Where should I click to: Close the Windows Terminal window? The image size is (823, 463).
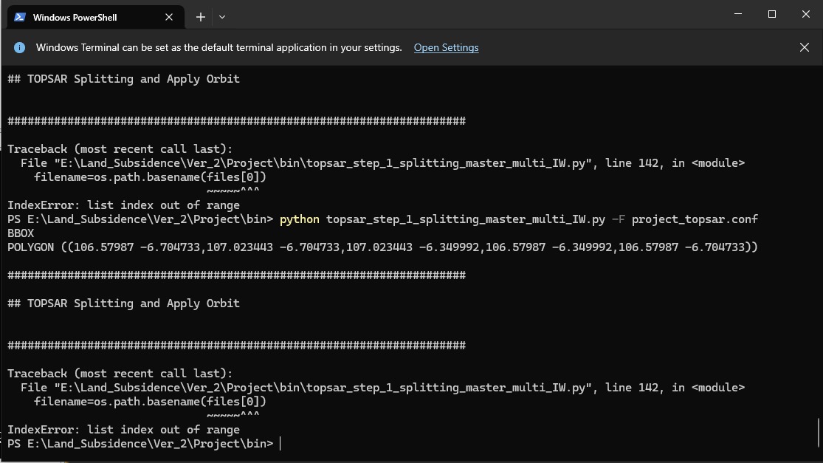pyautogui.click(x=806, y=14)
